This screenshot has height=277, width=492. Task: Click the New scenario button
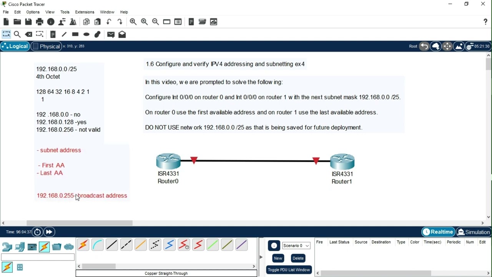pos(278,258)
